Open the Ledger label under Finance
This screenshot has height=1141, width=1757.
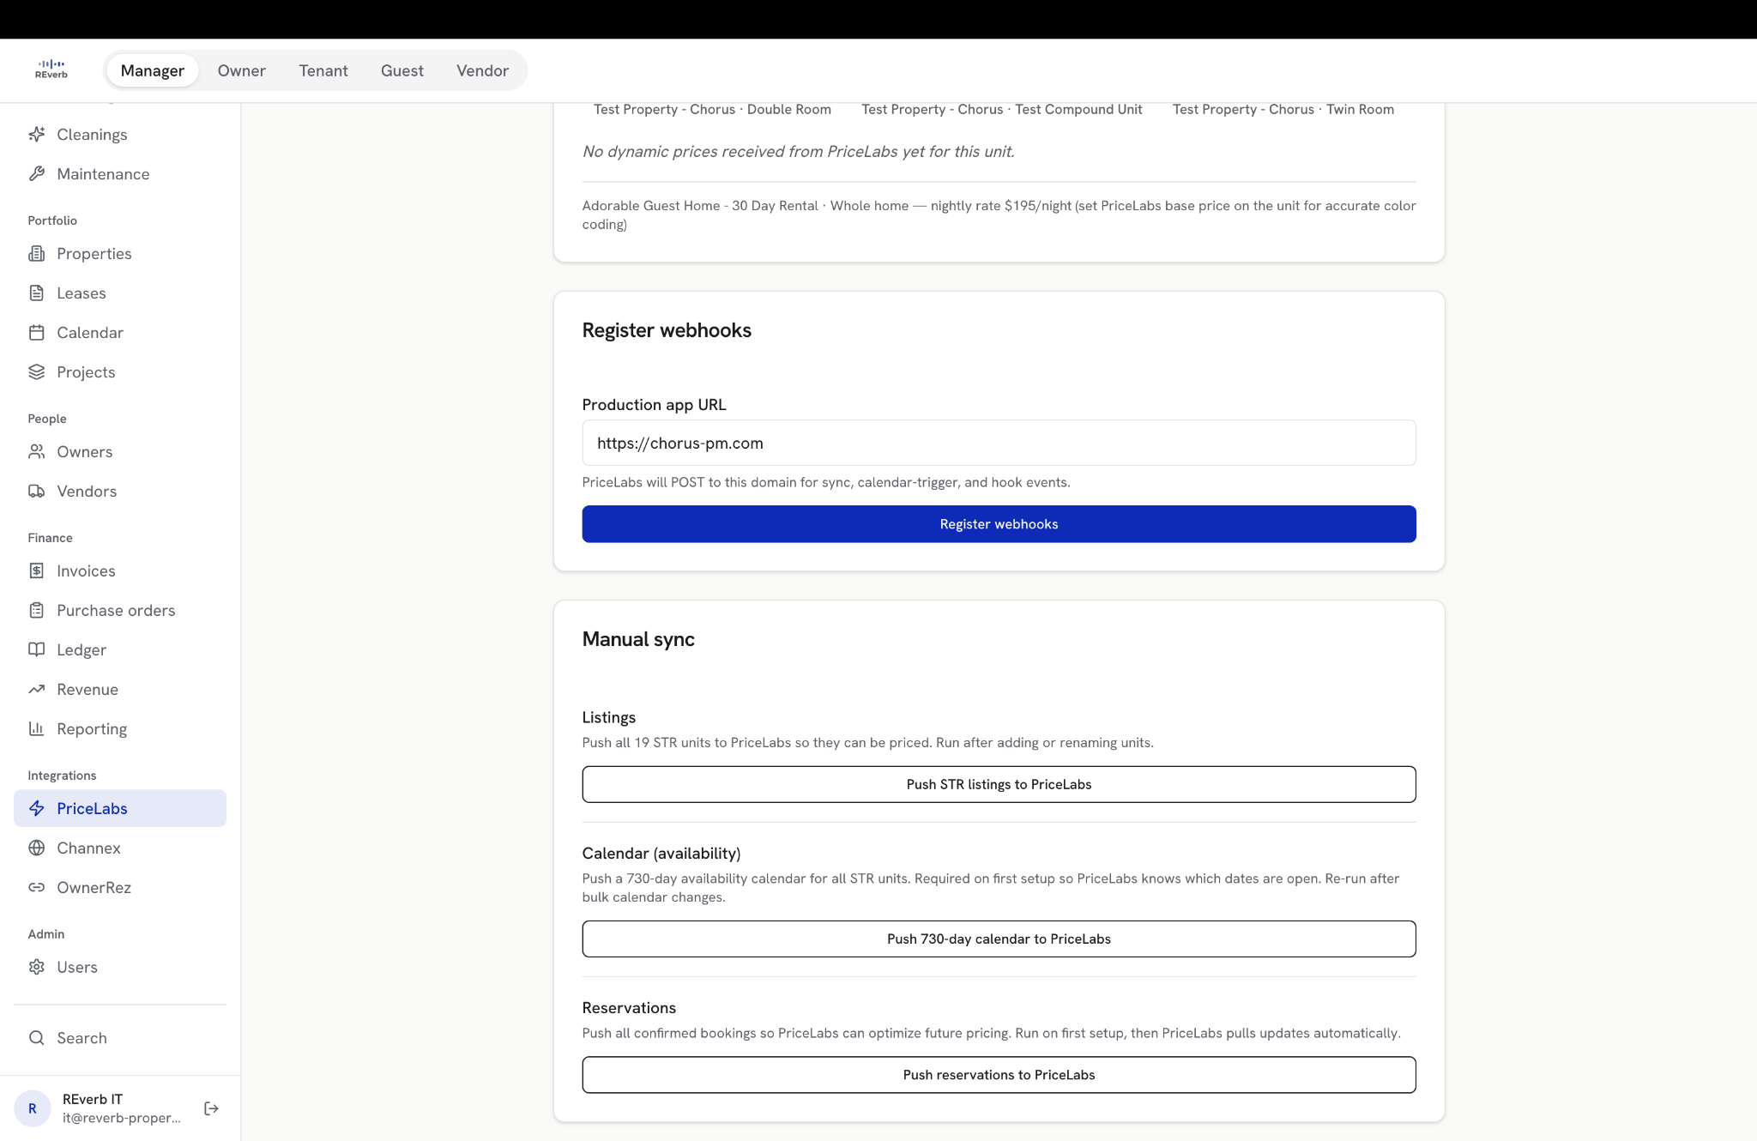click(82, 650)
